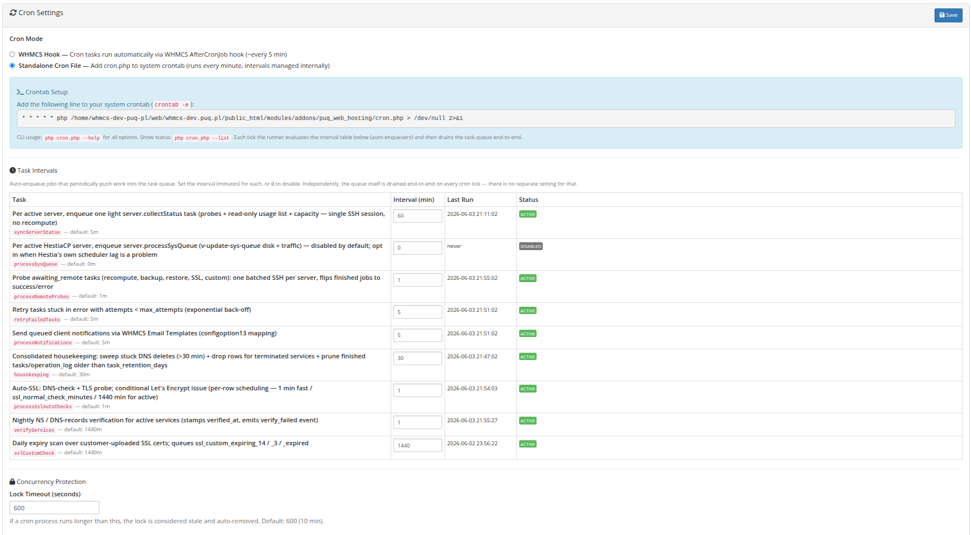Select the WHMCS Hook cron mode
The image size is (971, 535).
pos(12,54)
